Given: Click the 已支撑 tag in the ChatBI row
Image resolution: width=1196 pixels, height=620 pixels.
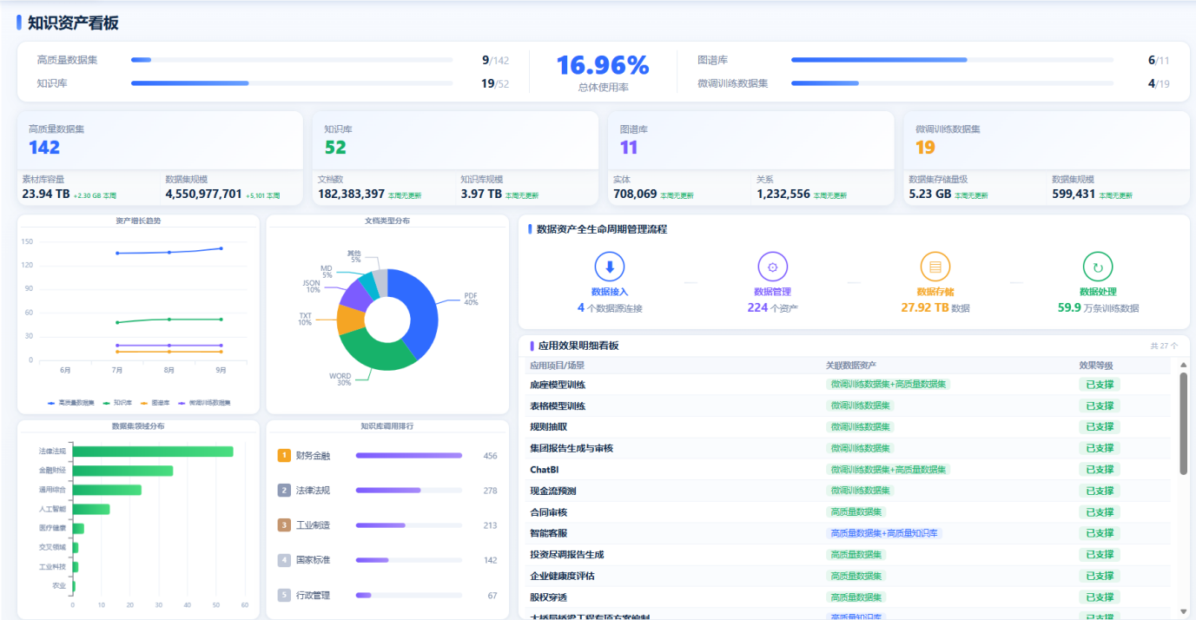Looking at the screenshot, I should [x=1100, y=470].
